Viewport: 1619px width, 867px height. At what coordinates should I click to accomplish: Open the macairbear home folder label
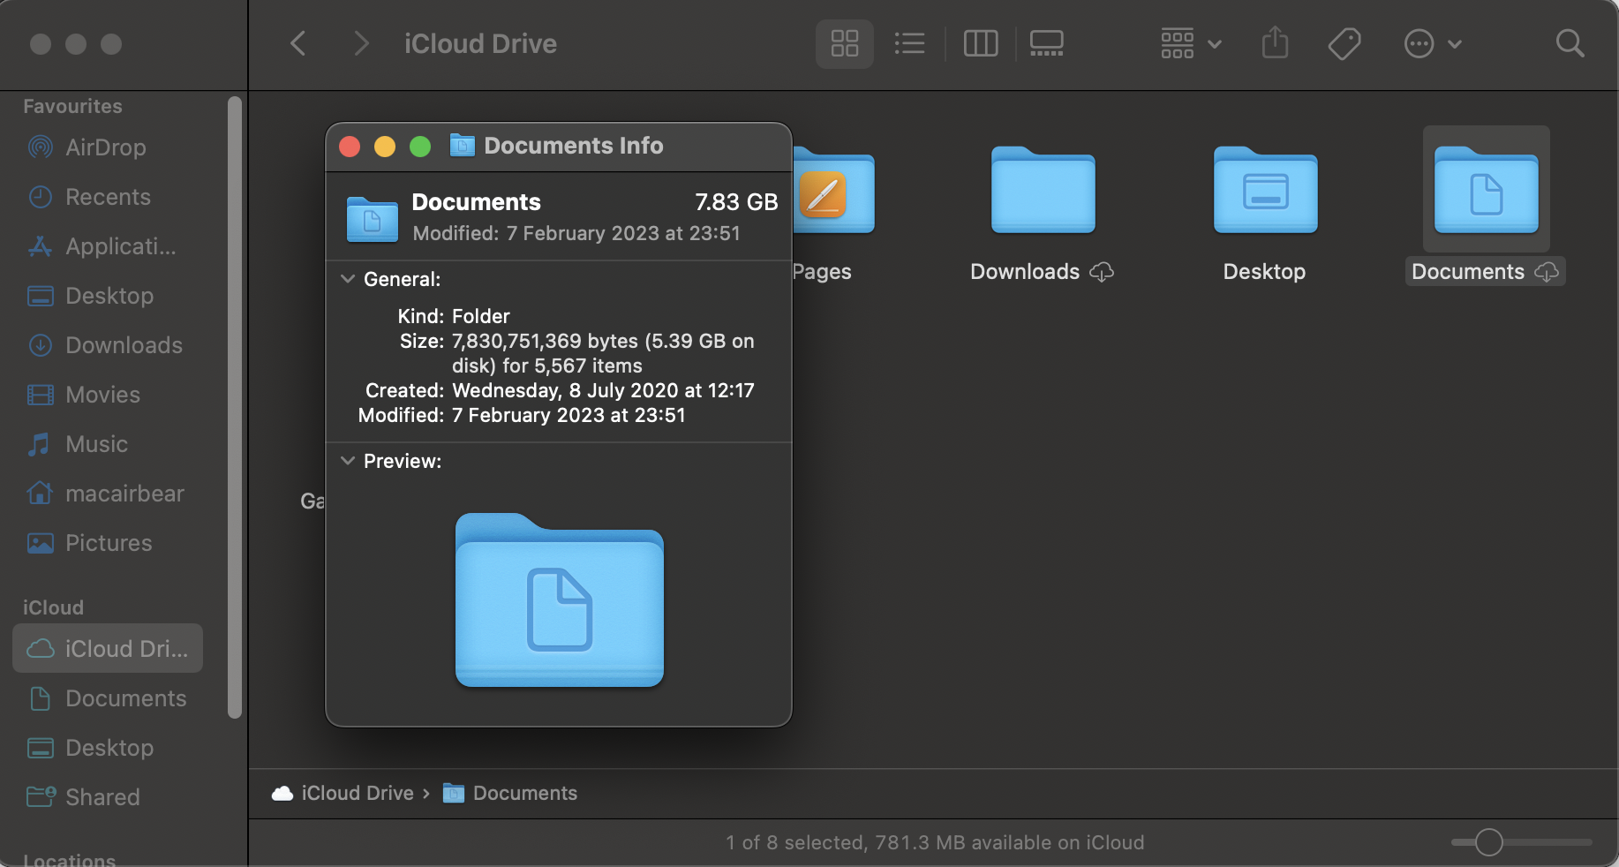(125, 494)
